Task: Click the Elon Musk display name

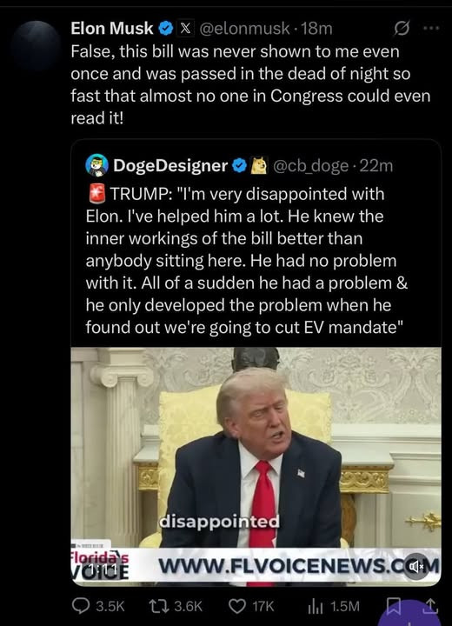Action: coord(112,29)
